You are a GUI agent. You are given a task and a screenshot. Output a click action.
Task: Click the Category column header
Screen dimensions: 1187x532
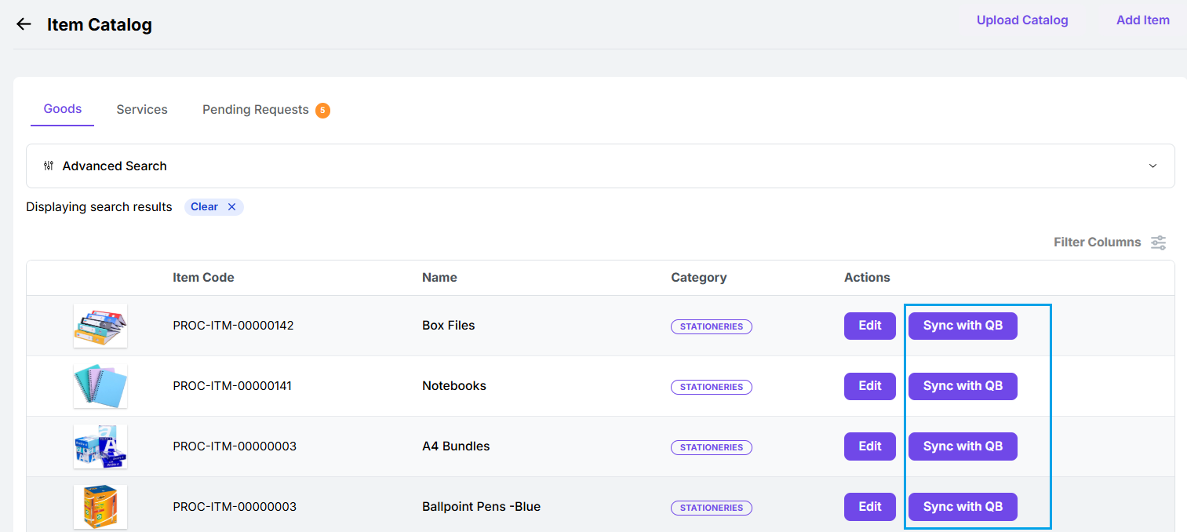tap(699, 278)
